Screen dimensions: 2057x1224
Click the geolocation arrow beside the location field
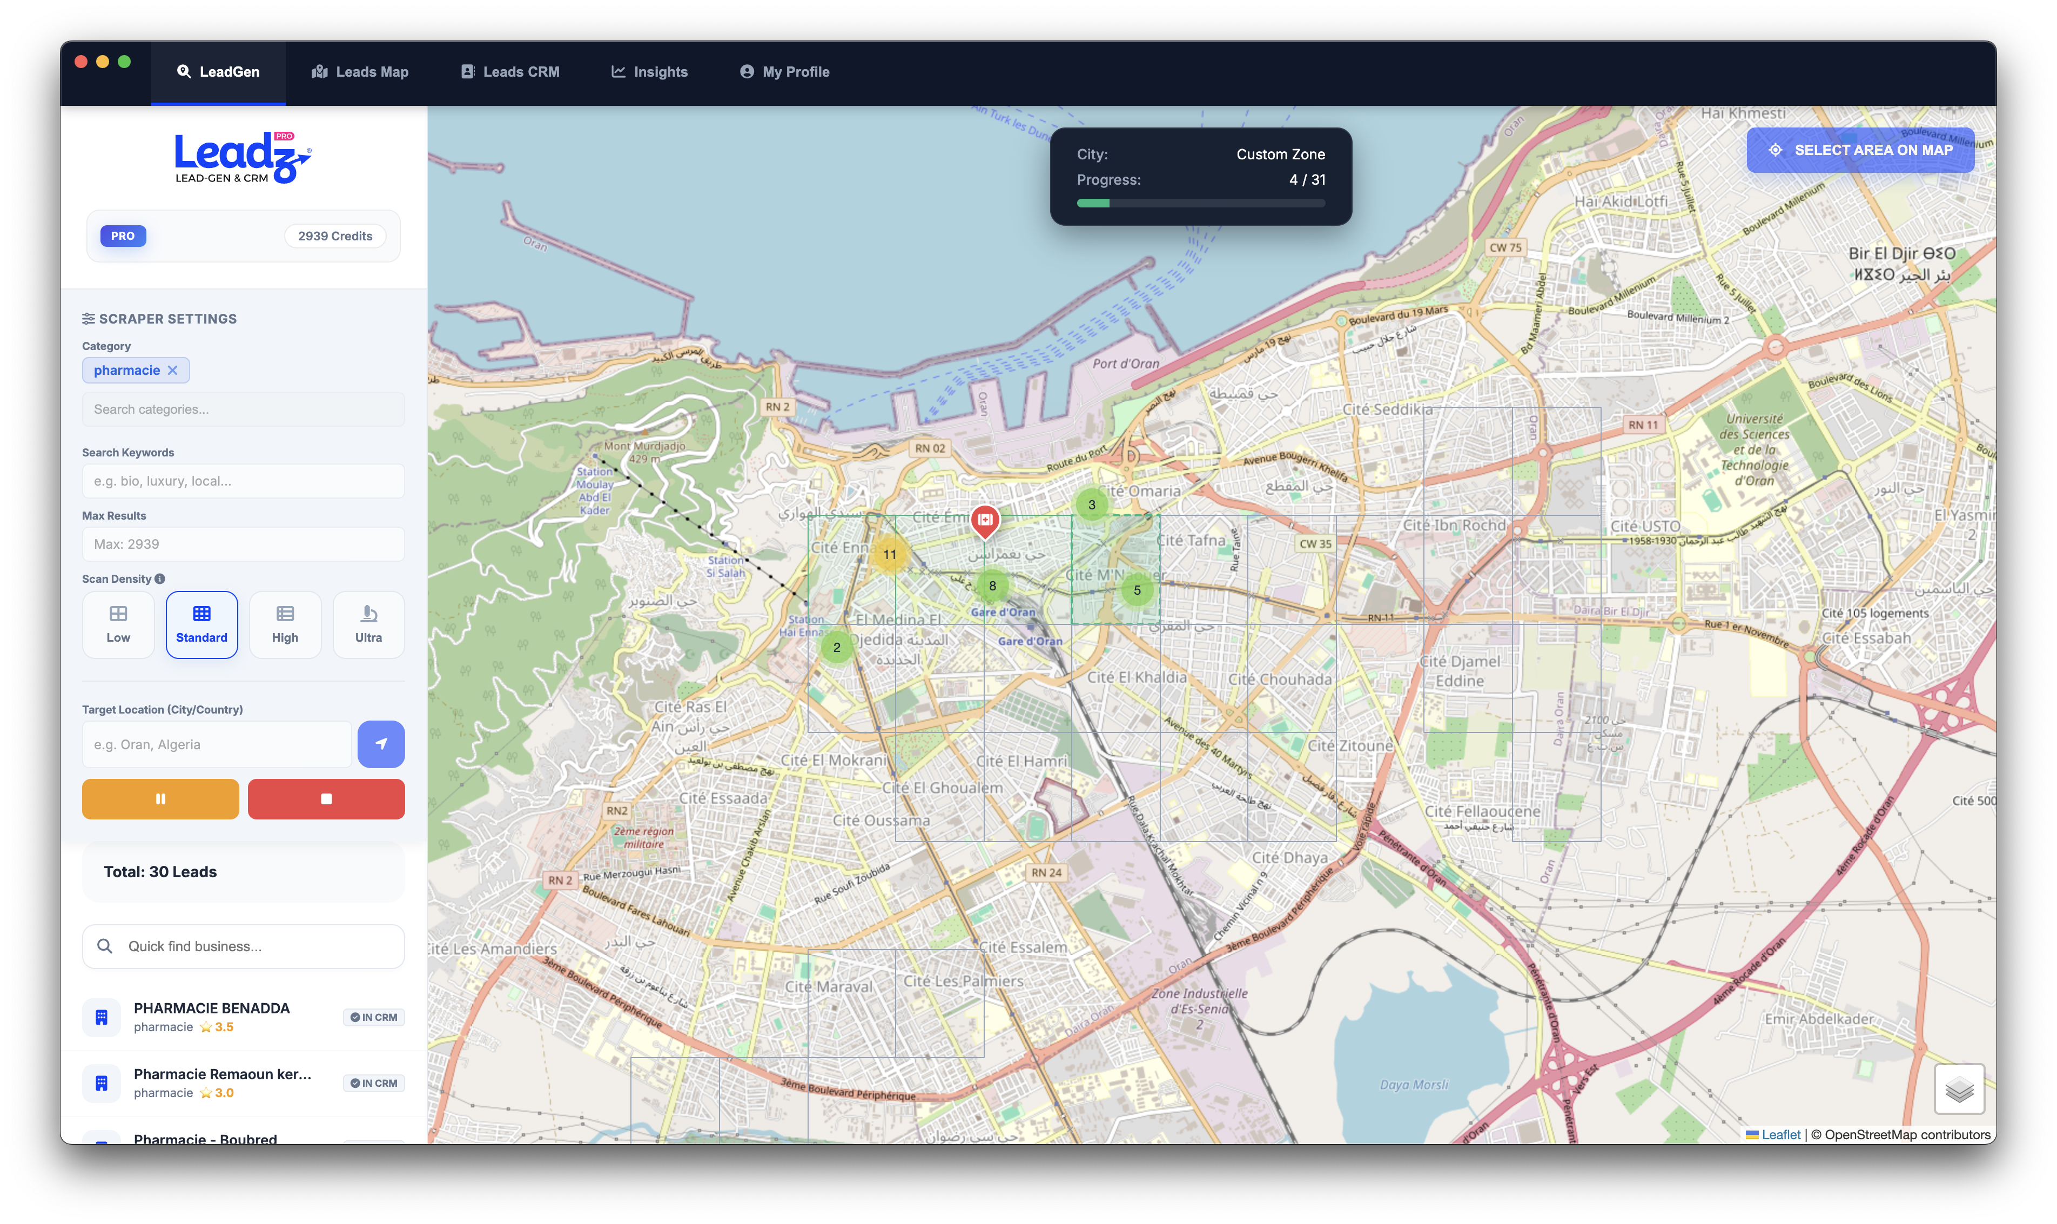(380, 744)
